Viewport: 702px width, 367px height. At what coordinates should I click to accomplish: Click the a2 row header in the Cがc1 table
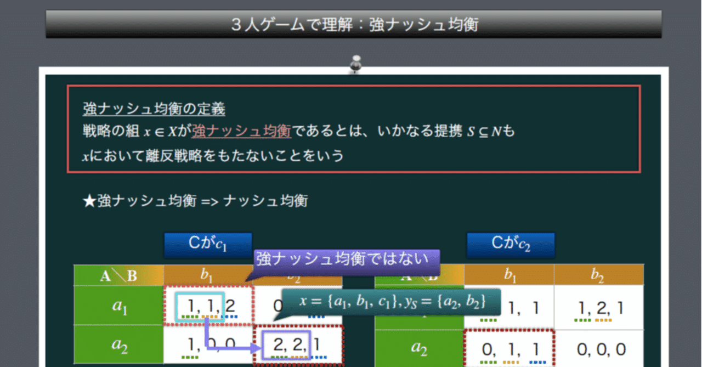tap(119, 345)
